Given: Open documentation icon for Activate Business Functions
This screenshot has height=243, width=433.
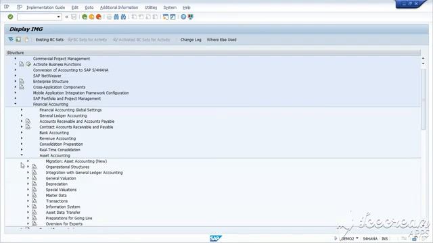Looking at the screenshot, I should pyautogui.click(x=22, y=64).
